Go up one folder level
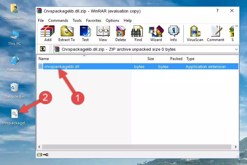 (x=43, y=49)
